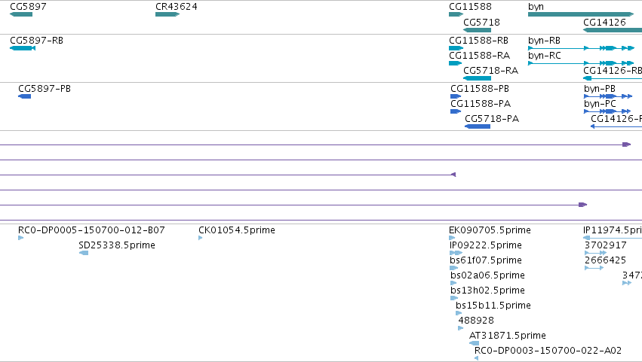This screenshot has width=642, height=362.
Task: Open protein CG5897-PB
Action: pyautogui.click(x=25, y=96)
